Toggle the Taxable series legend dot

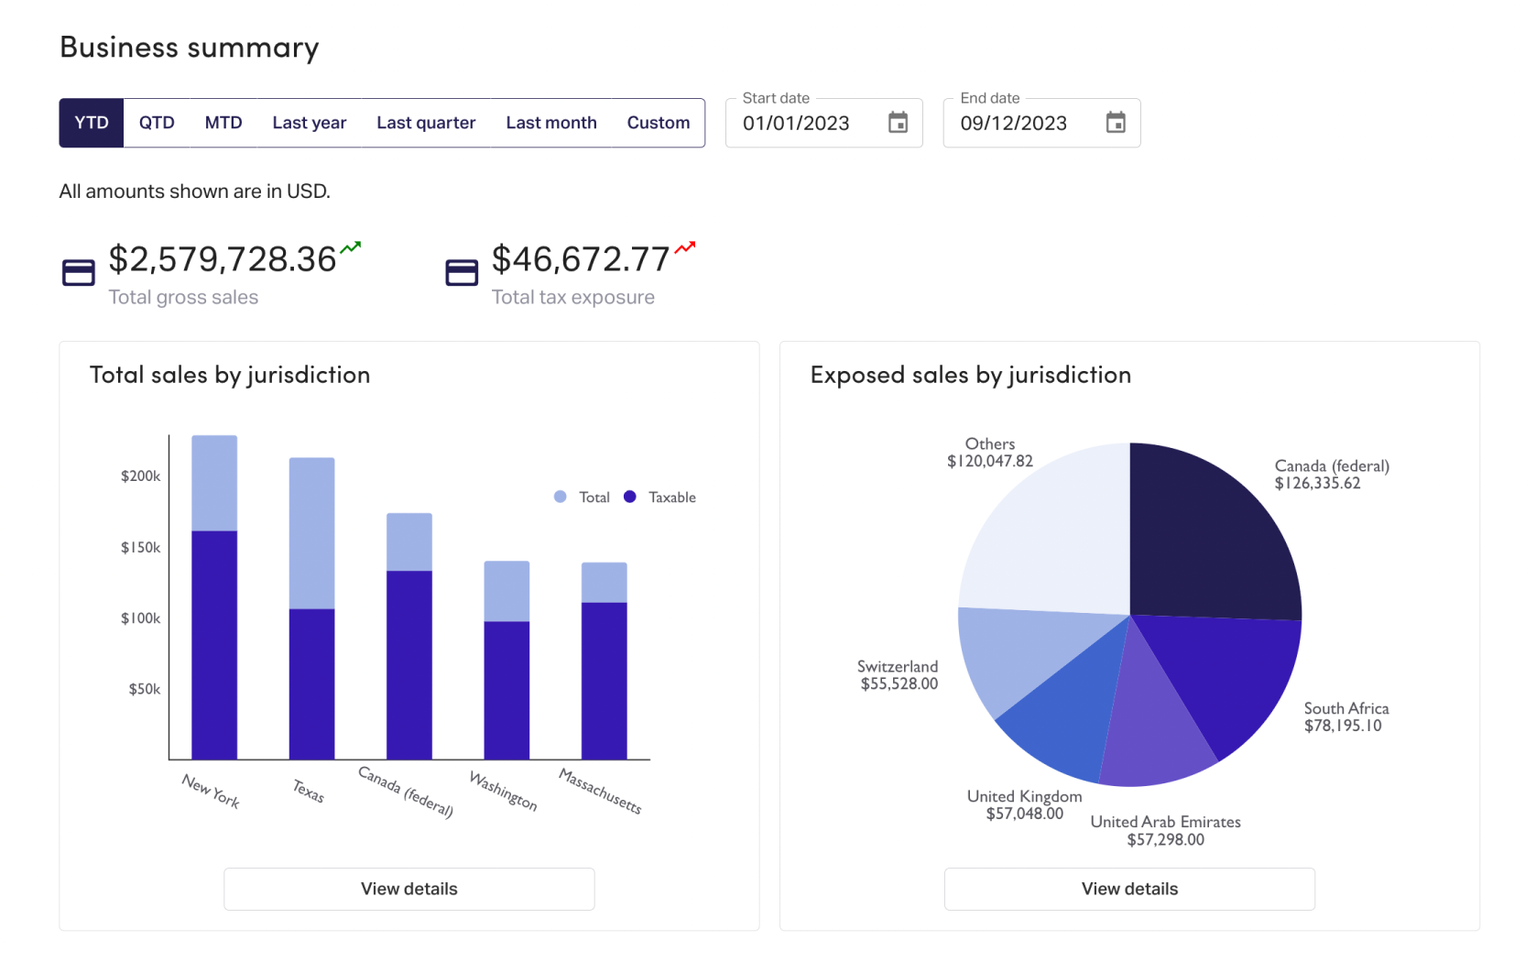coord(629,497)
